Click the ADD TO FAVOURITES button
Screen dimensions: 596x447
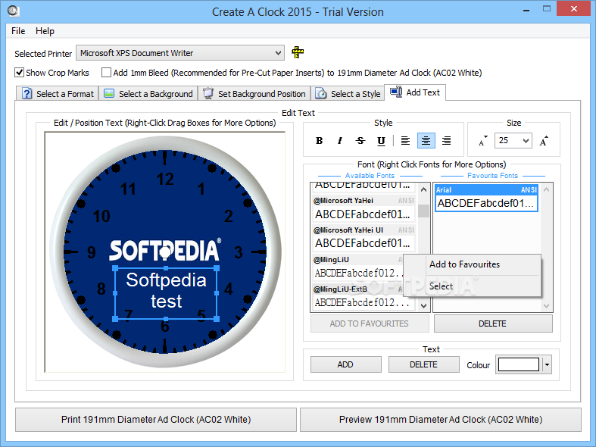coord(370,324)
